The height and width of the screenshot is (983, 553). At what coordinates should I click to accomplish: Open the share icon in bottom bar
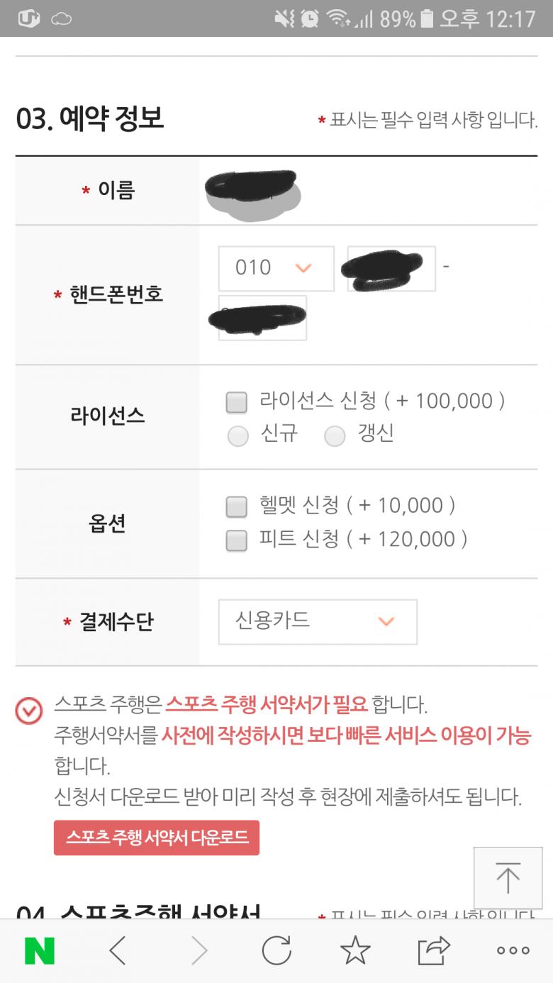coord(434,950)
